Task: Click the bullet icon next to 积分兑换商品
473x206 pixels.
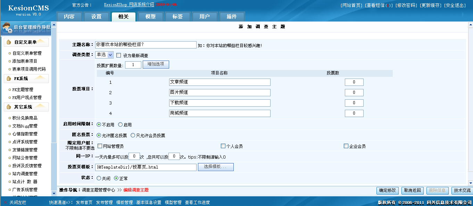Action: point(9,118)
